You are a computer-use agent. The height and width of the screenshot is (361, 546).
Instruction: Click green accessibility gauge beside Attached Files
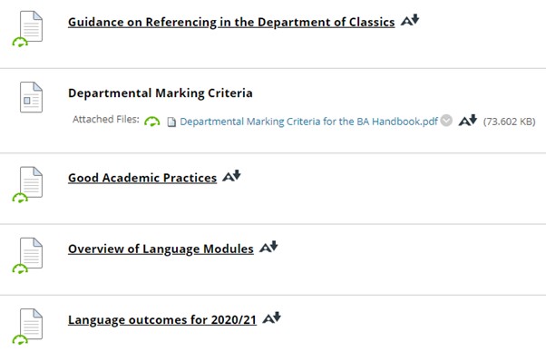point(151,122)
